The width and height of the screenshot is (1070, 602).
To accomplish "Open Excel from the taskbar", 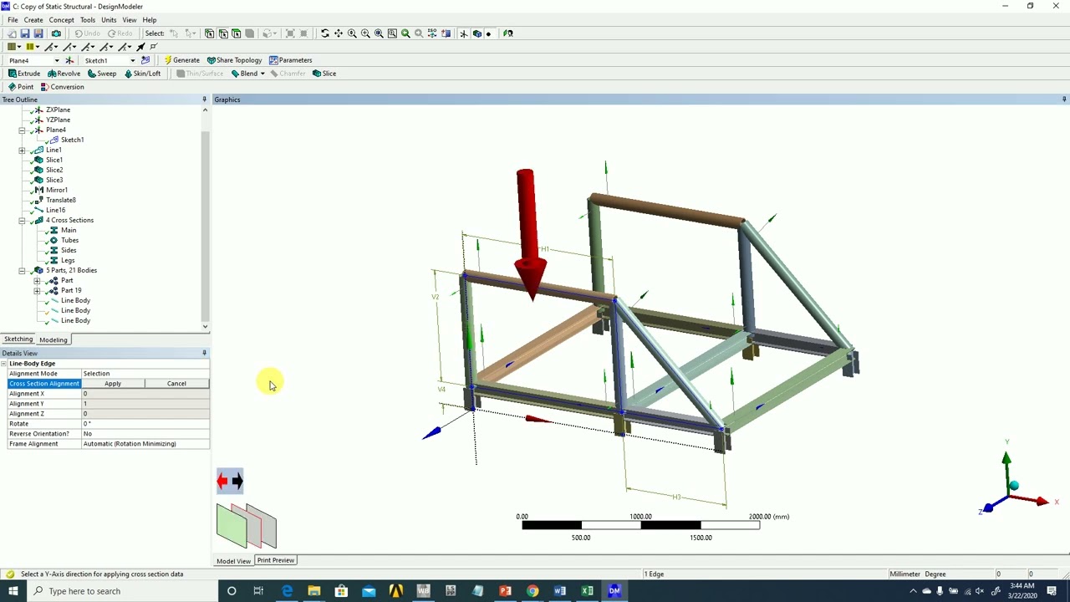I will 587,591.
